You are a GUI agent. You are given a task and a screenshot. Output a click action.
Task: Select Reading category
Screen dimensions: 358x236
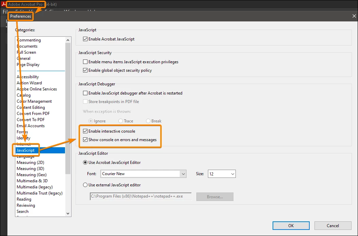click(24, 199)
